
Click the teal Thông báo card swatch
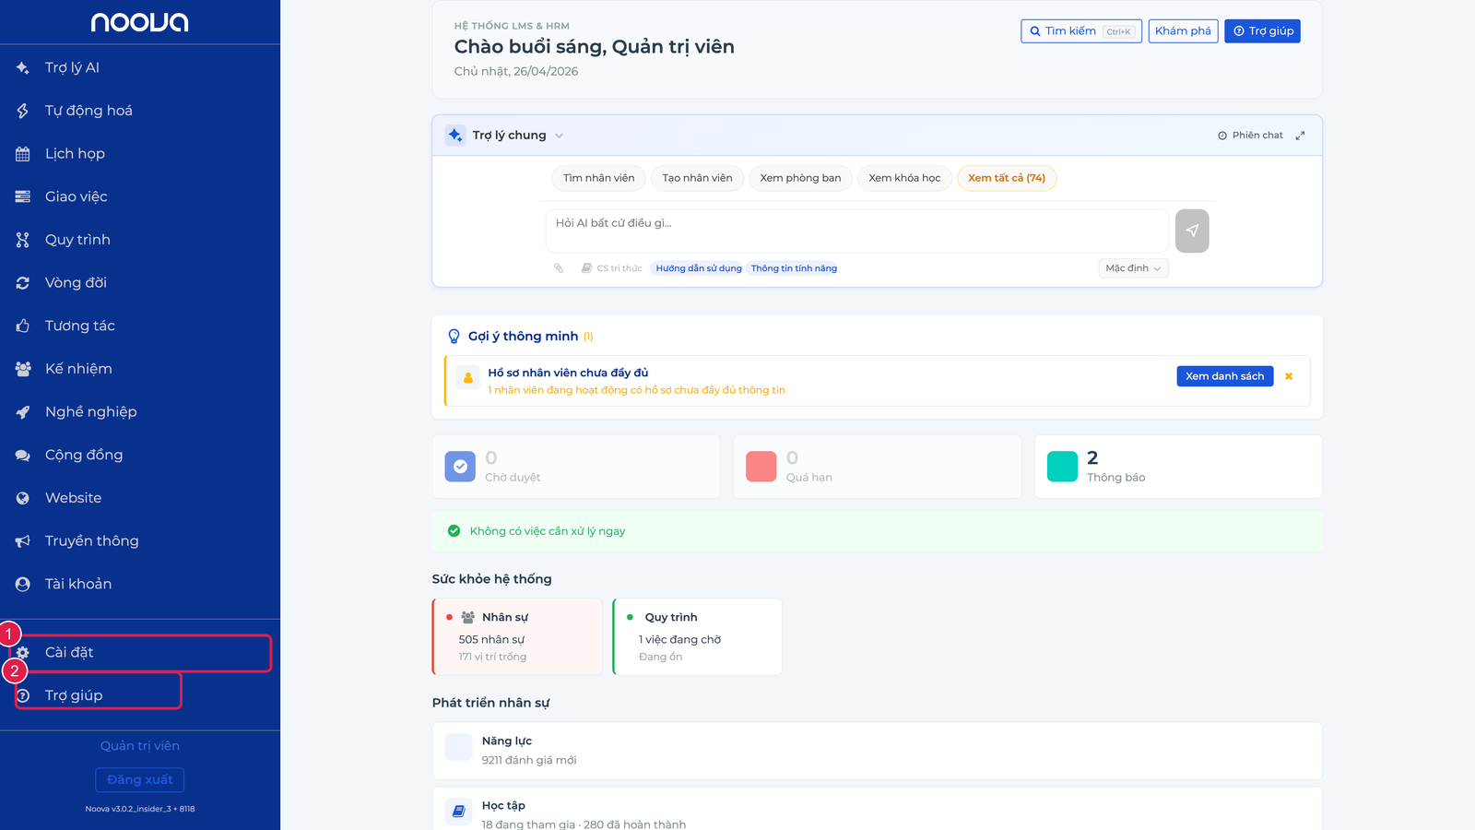coord(1062,467)
